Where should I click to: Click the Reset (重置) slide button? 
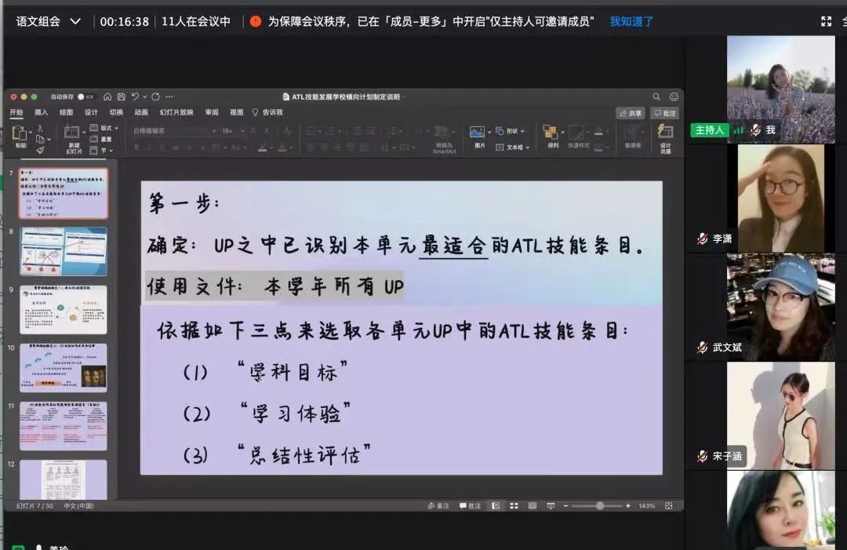[x=101, y=140]
